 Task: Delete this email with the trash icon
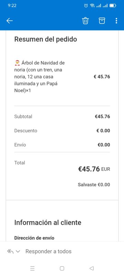pos(85,21)
